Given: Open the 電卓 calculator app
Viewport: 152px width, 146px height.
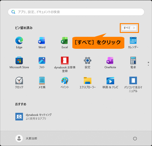Looking at the screenshot, I should (133, 60).
